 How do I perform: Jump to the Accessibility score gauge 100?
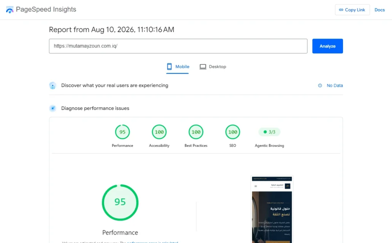pyautogui.click(x=159, y=132)
